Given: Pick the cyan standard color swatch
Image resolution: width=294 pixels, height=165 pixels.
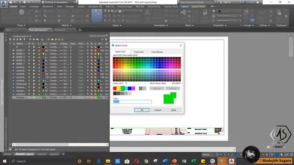Looking at the screenshot, I should tap(126, 88).
